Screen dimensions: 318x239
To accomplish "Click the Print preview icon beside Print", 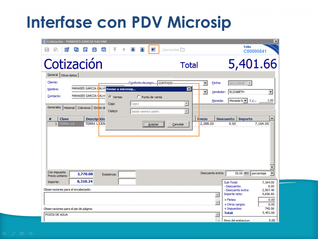I will click(104, 49).
